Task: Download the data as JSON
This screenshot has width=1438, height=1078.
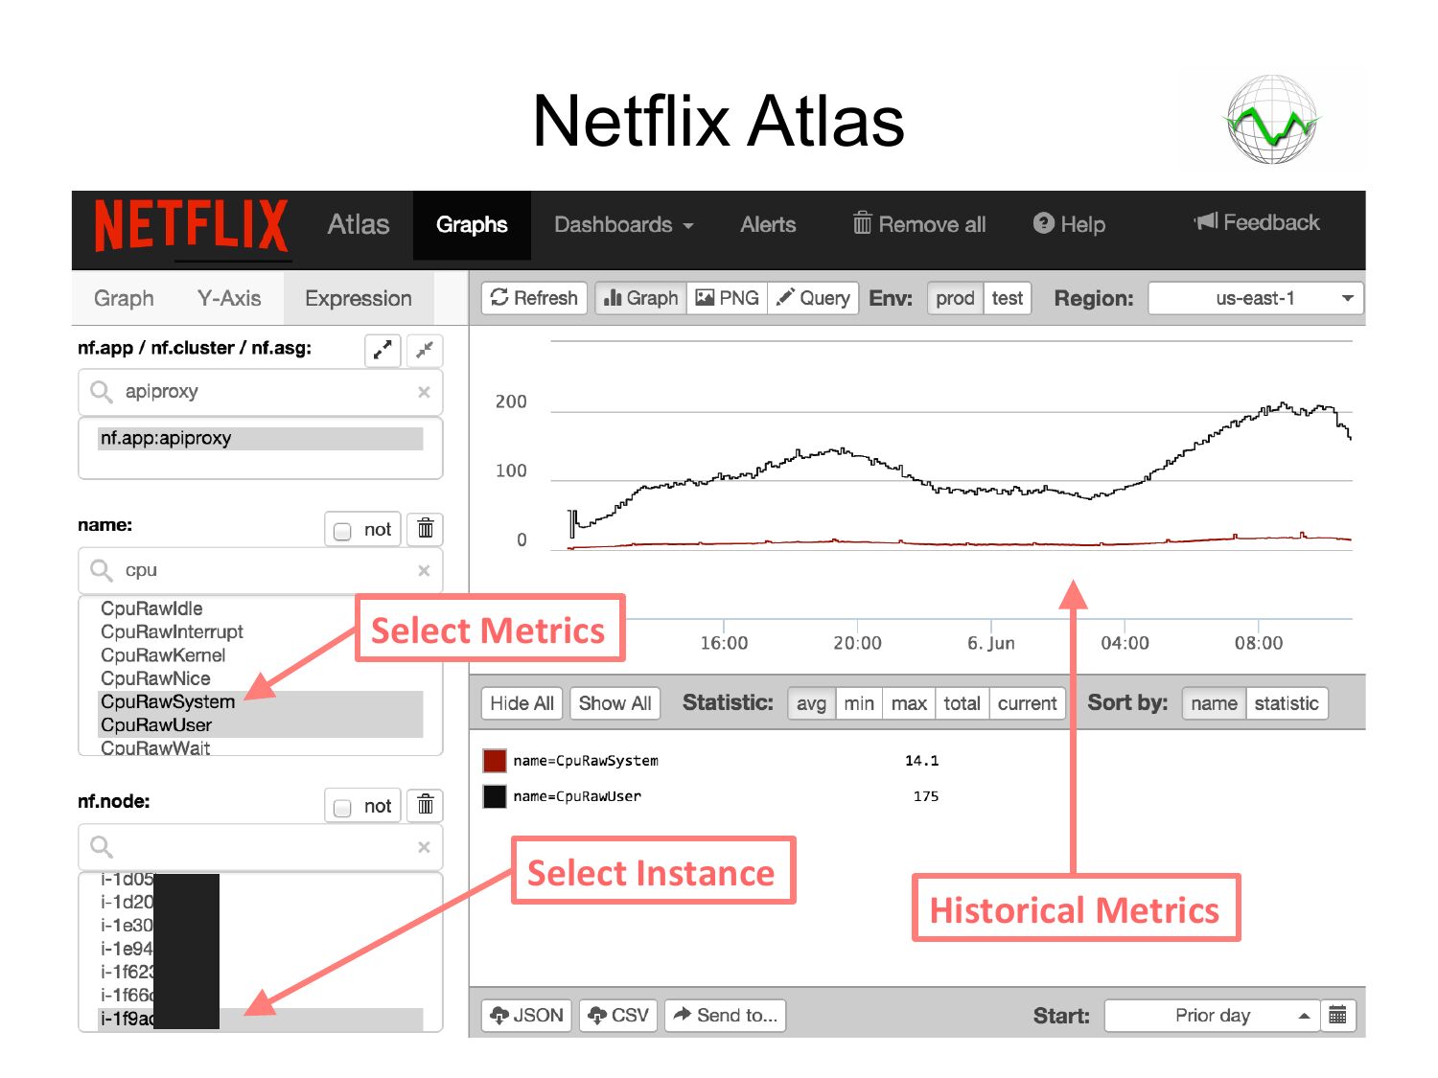Action: click(526, 1016)
